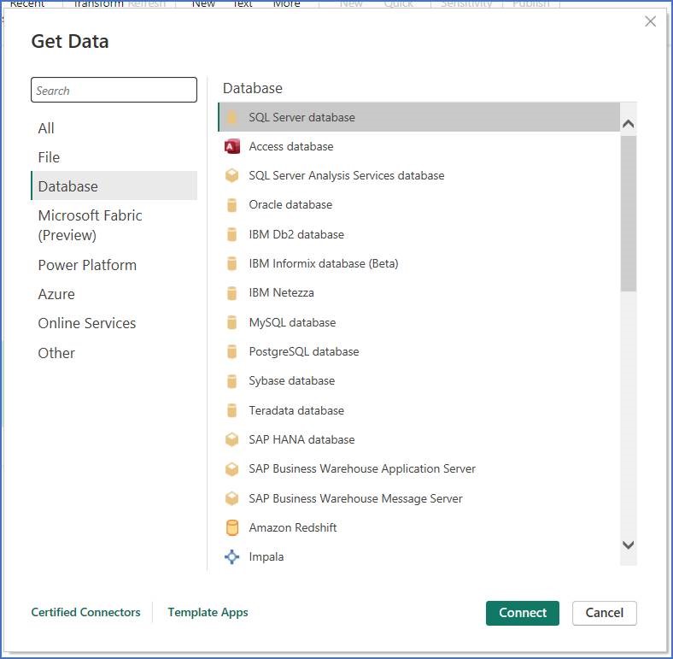Open the Template Apps link
Viewport: 673px width, 659px height.
[x=208, y=612]
